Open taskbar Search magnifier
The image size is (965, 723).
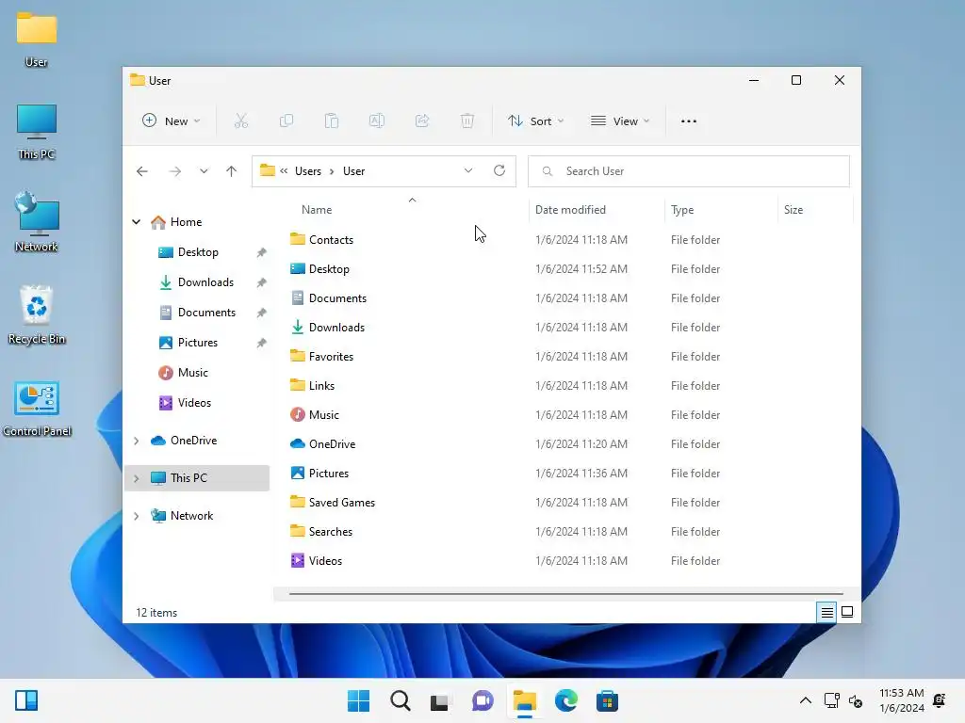[x=400, y=700]
